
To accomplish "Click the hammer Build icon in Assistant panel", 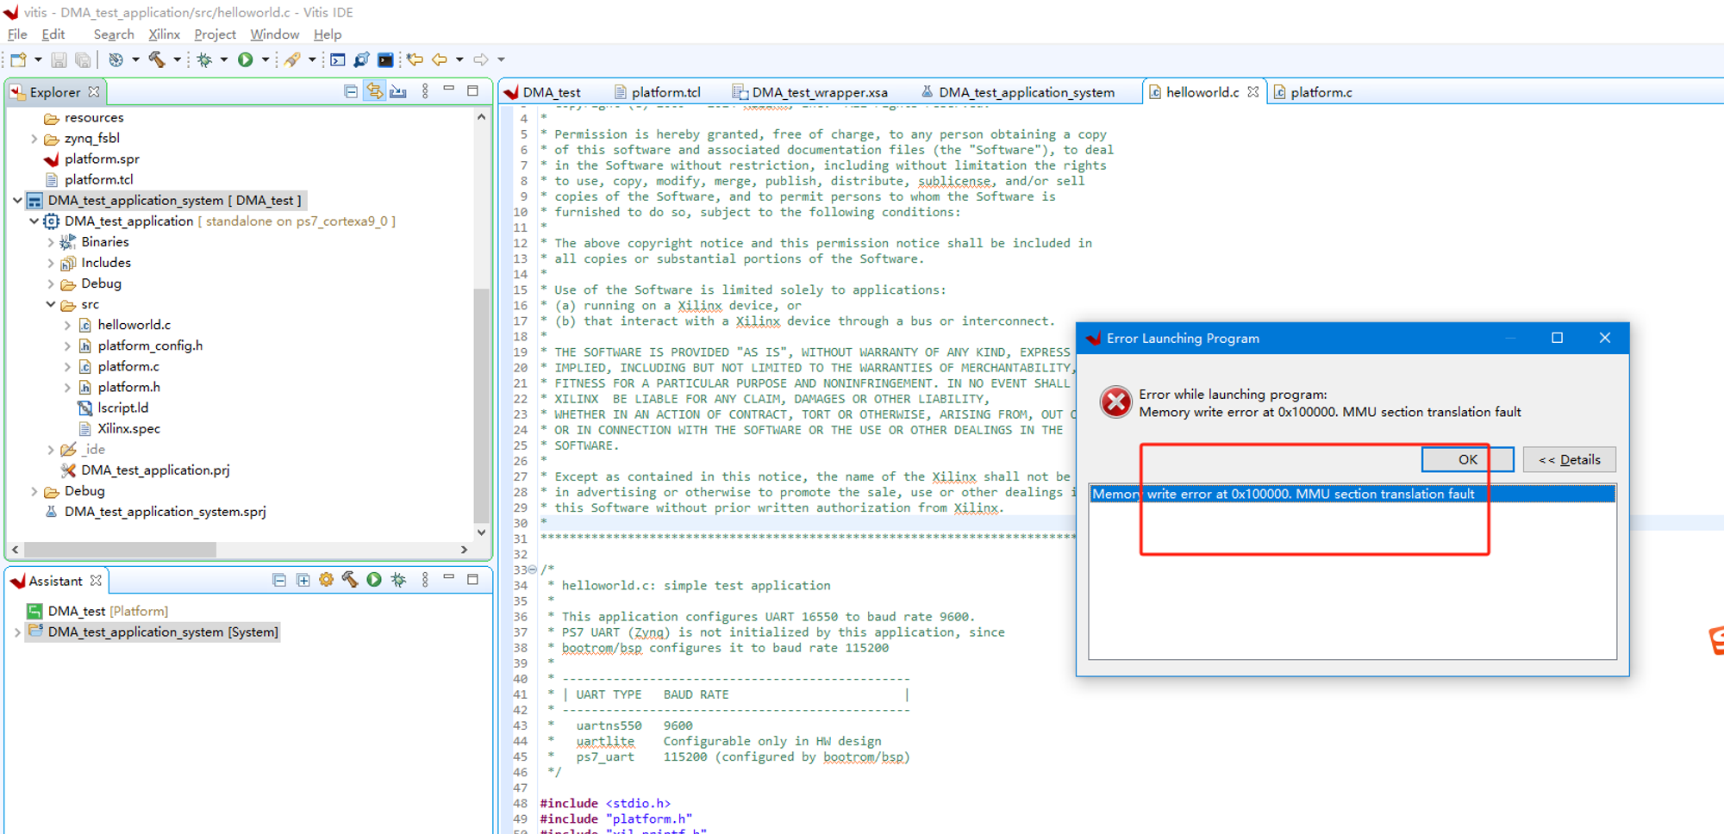I will (x=350, y=580).
